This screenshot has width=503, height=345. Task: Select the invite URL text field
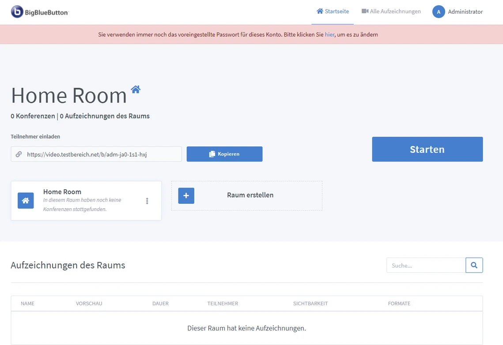click(102, 154)
